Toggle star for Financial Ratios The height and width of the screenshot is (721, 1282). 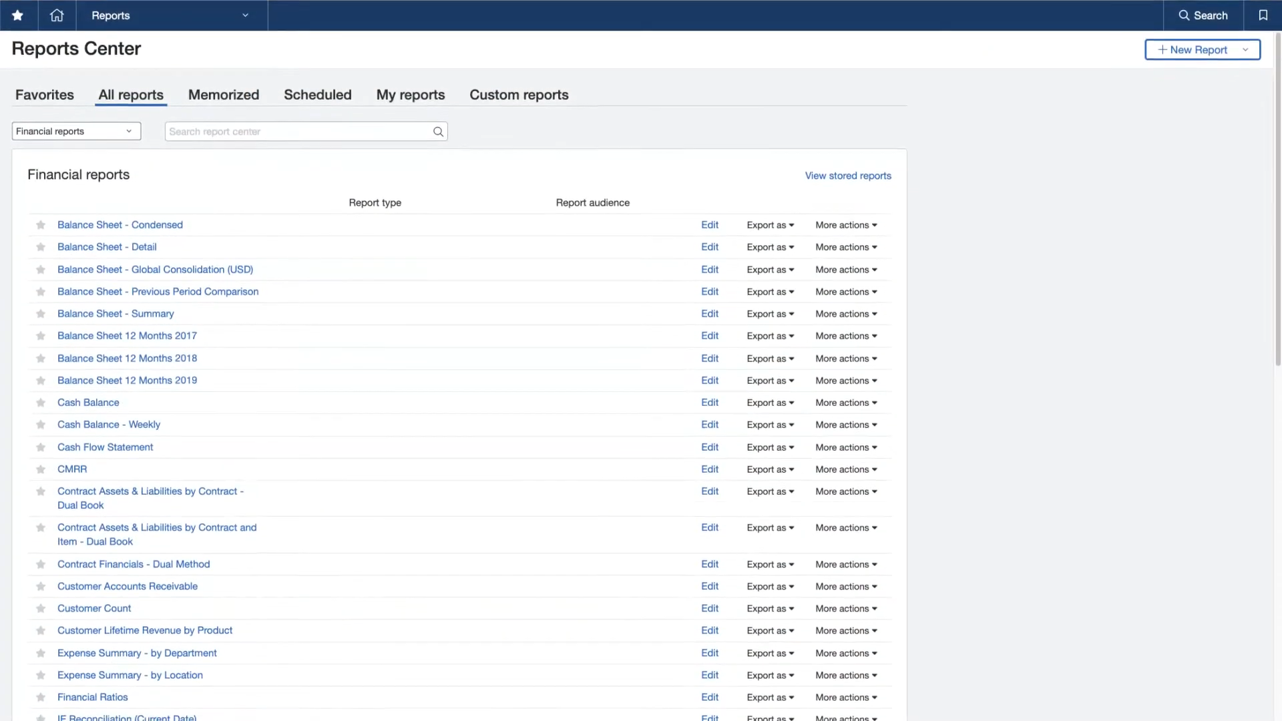(x=41, y=697)
